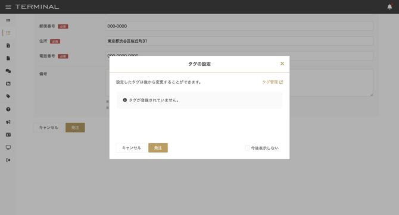Click 発注 in the tag dialog
Screen dimensions: 399x215
(x=158, y=148)
